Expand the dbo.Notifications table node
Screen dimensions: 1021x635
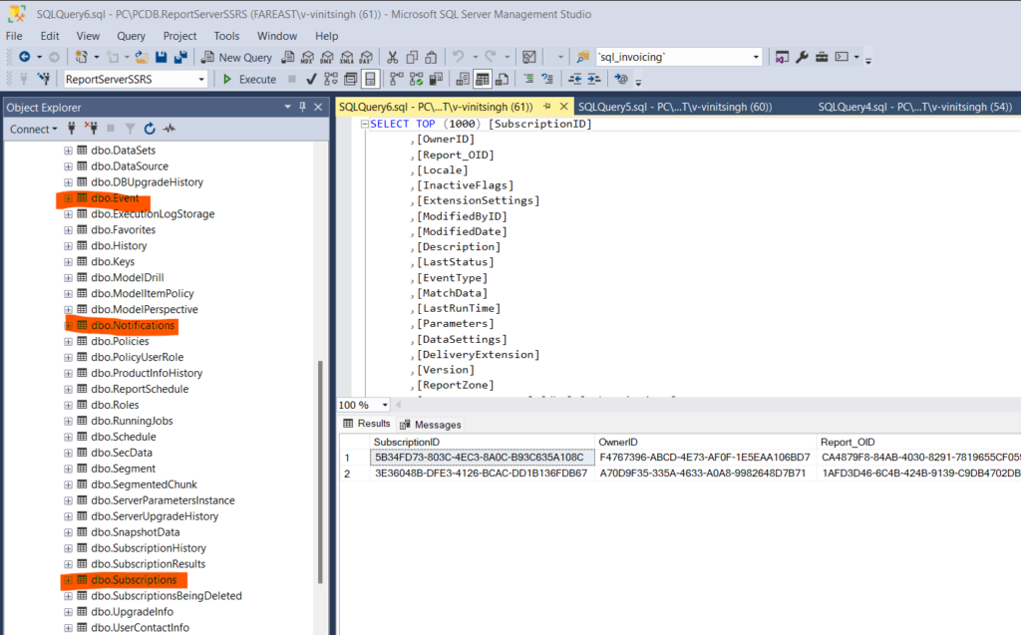[x=68, y=326]
